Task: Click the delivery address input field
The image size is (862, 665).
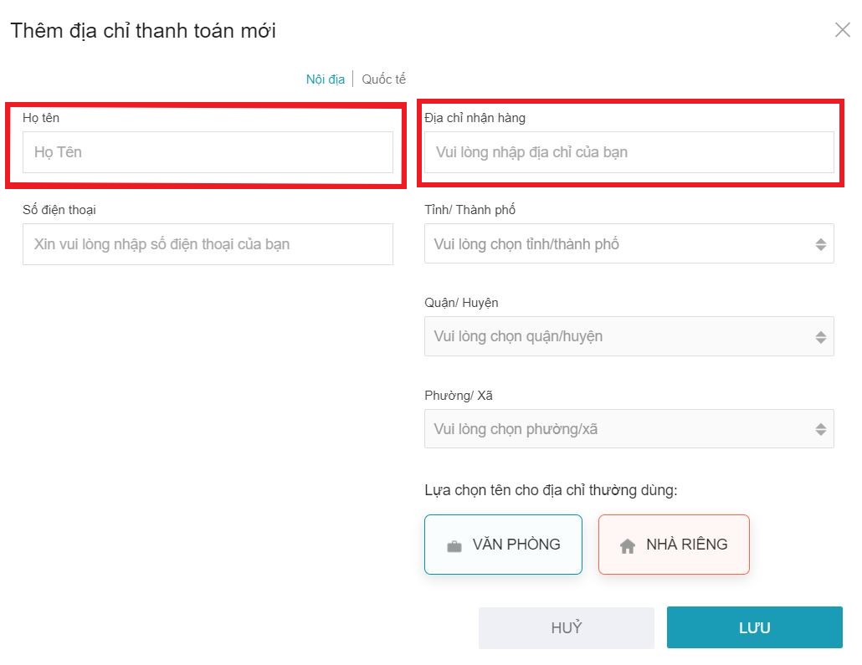Action: [x=629, y=152]
